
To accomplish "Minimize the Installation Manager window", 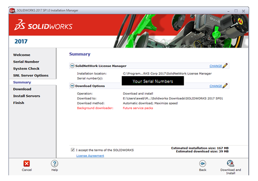I will [228, 11].
